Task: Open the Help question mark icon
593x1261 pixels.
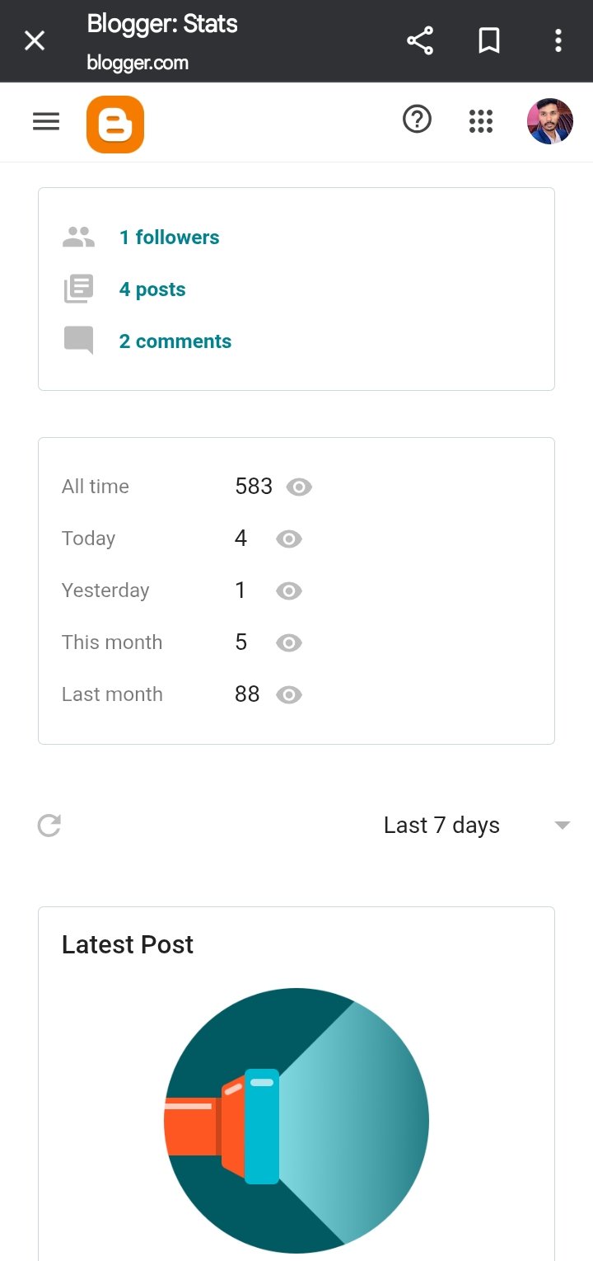Action: pyautogui.click(x=417, y=120)
